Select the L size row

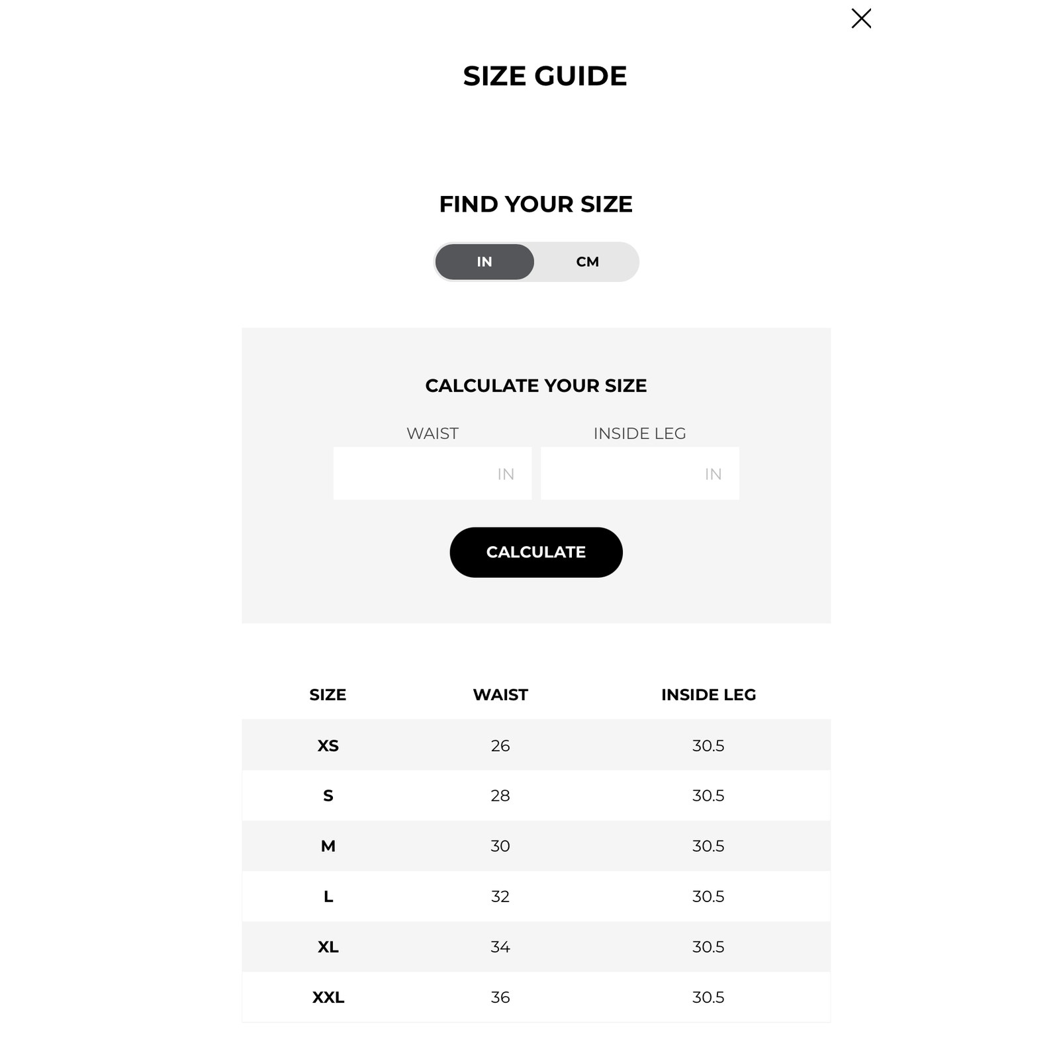[x=536, y=896]
